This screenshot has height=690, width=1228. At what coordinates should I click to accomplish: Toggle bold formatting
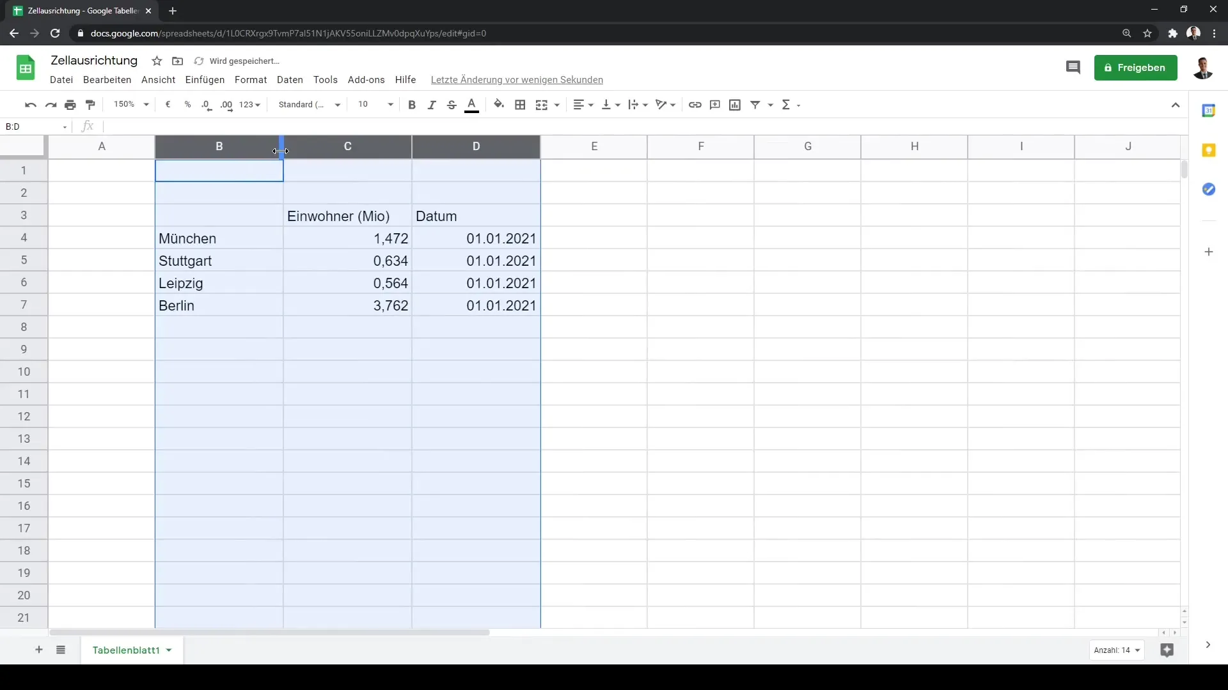pos(412,105)
